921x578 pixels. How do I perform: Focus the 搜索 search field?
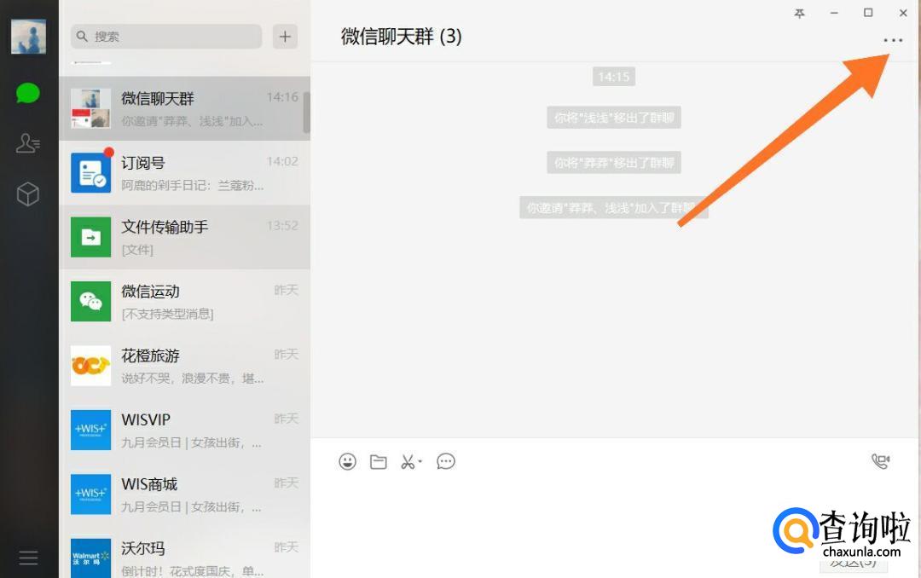(x=166, y=37)
